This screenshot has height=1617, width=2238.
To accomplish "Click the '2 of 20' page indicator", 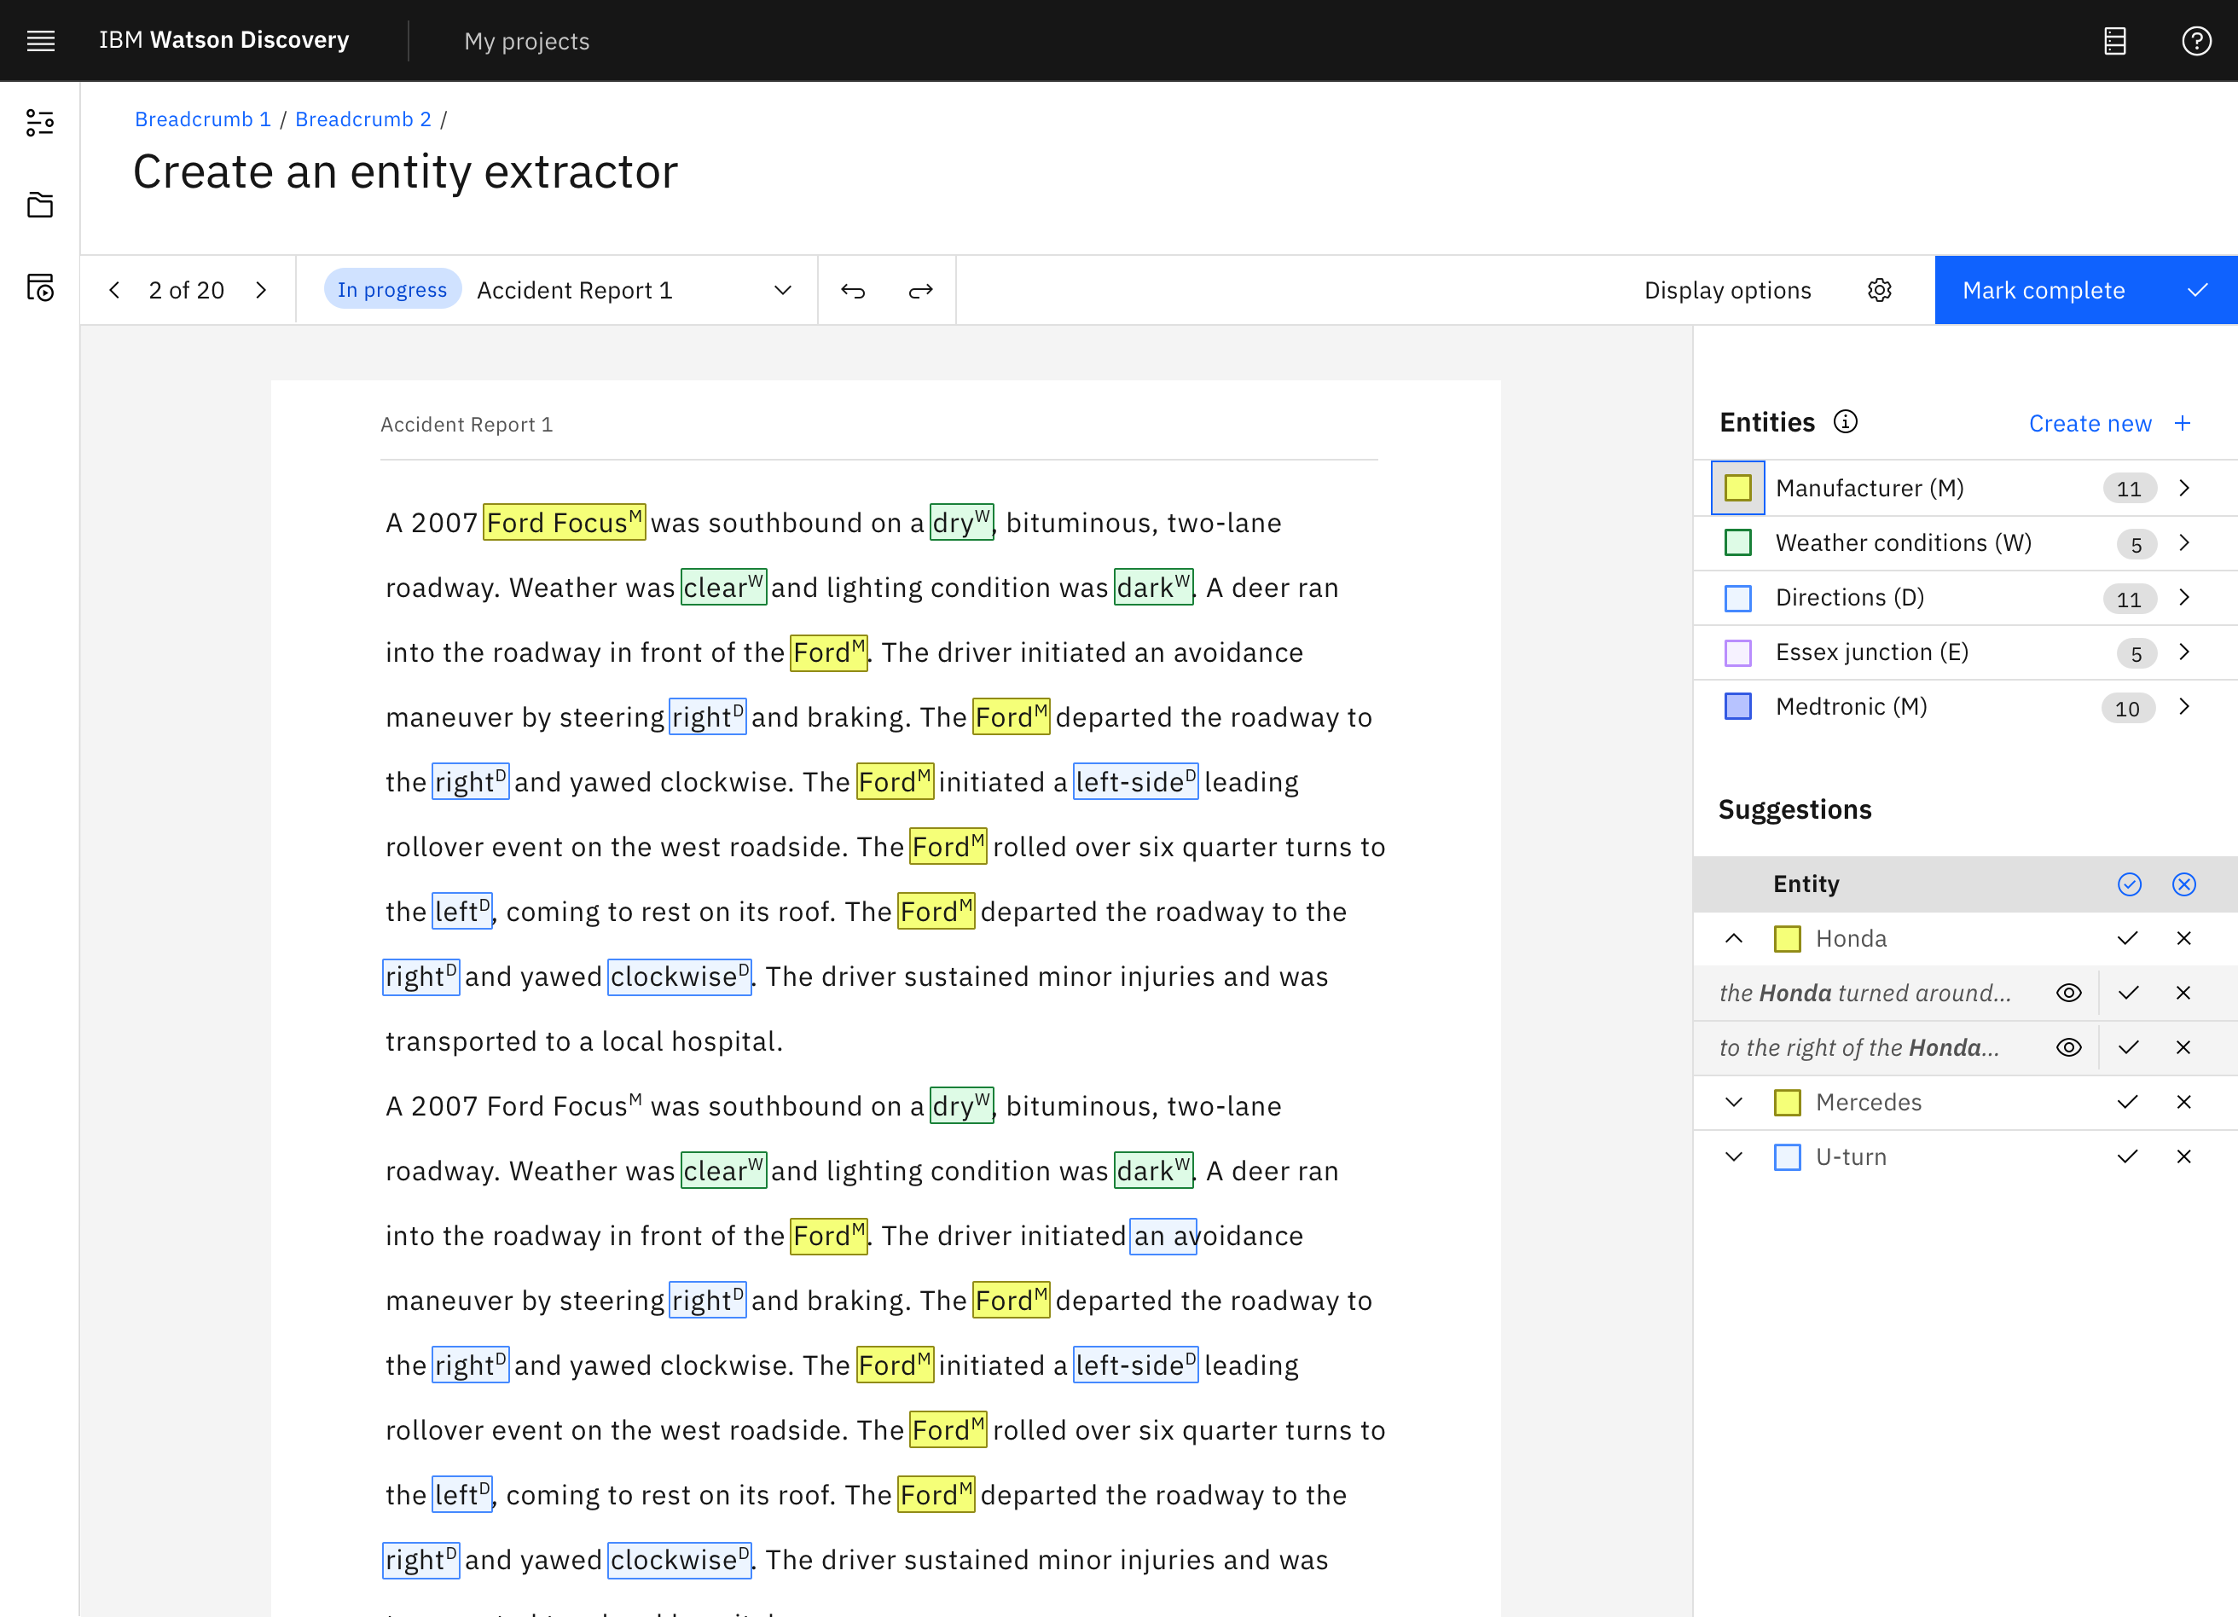I will pos(187,290).
